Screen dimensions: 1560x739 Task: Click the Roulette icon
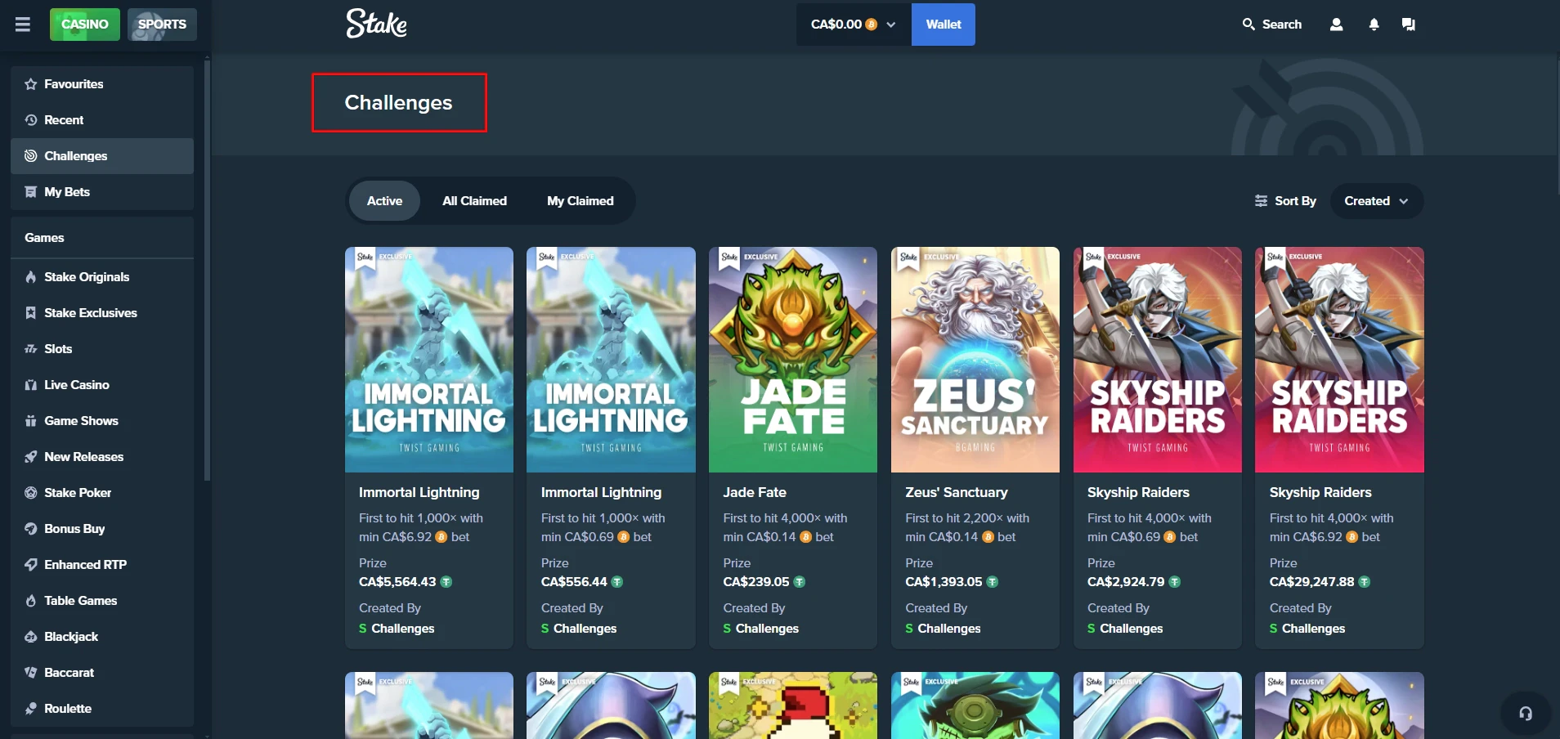pos(31,709)
